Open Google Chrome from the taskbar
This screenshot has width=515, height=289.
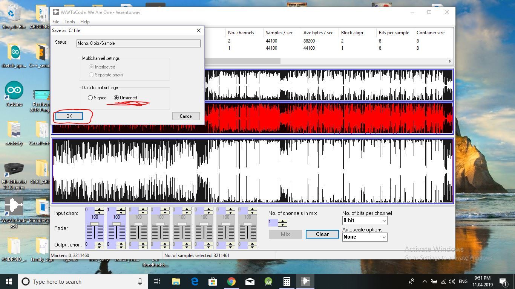[231, 281]
